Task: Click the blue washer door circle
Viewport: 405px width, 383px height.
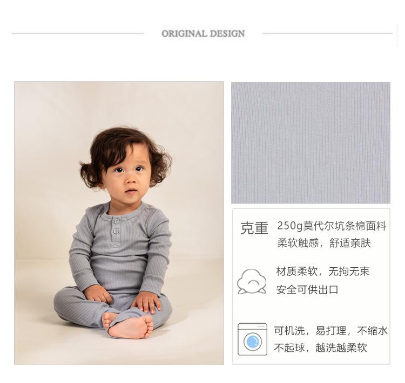Action: [x=252, y=342]
